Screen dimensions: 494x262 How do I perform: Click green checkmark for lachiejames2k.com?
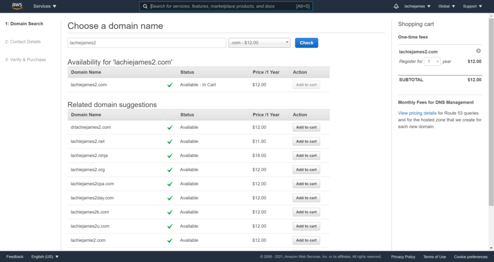(170, 212)
